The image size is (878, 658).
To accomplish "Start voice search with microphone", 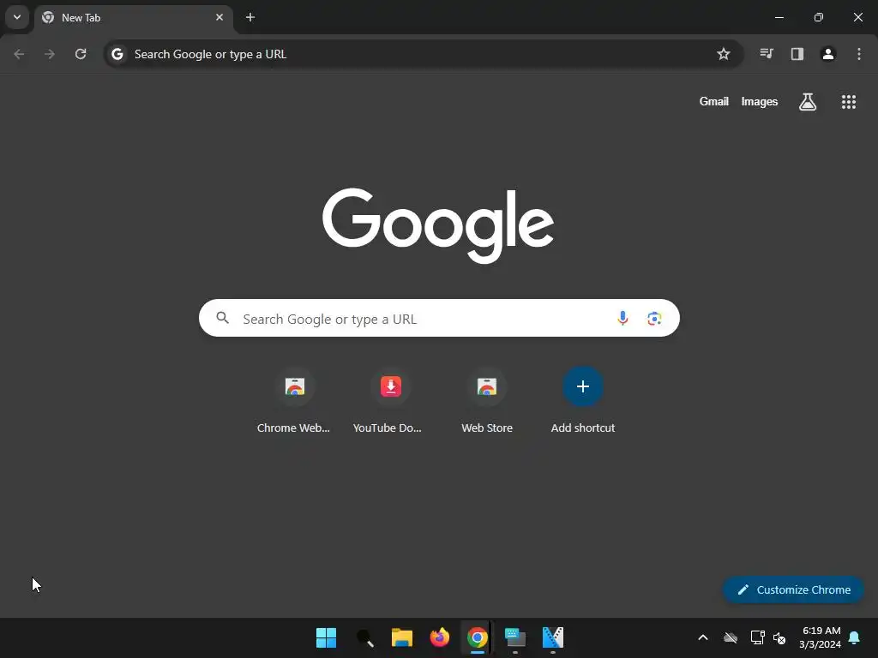I will click(x=622, y=318).
